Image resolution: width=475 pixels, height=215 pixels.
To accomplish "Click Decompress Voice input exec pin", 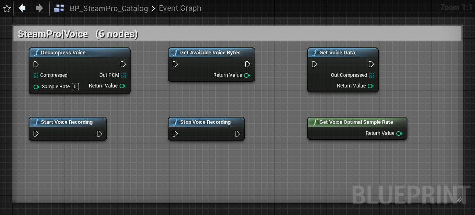I will (x=36, y=65).
